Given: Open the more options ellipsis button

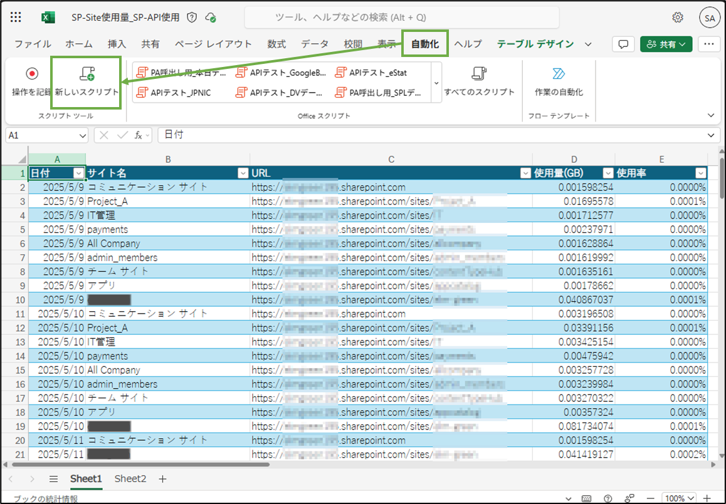Looking at the screenshot, I should [709, 44].
